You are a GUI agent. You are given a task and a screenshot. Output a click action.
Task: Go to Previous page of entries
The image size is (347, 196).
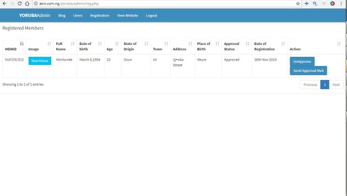(310, 84)
